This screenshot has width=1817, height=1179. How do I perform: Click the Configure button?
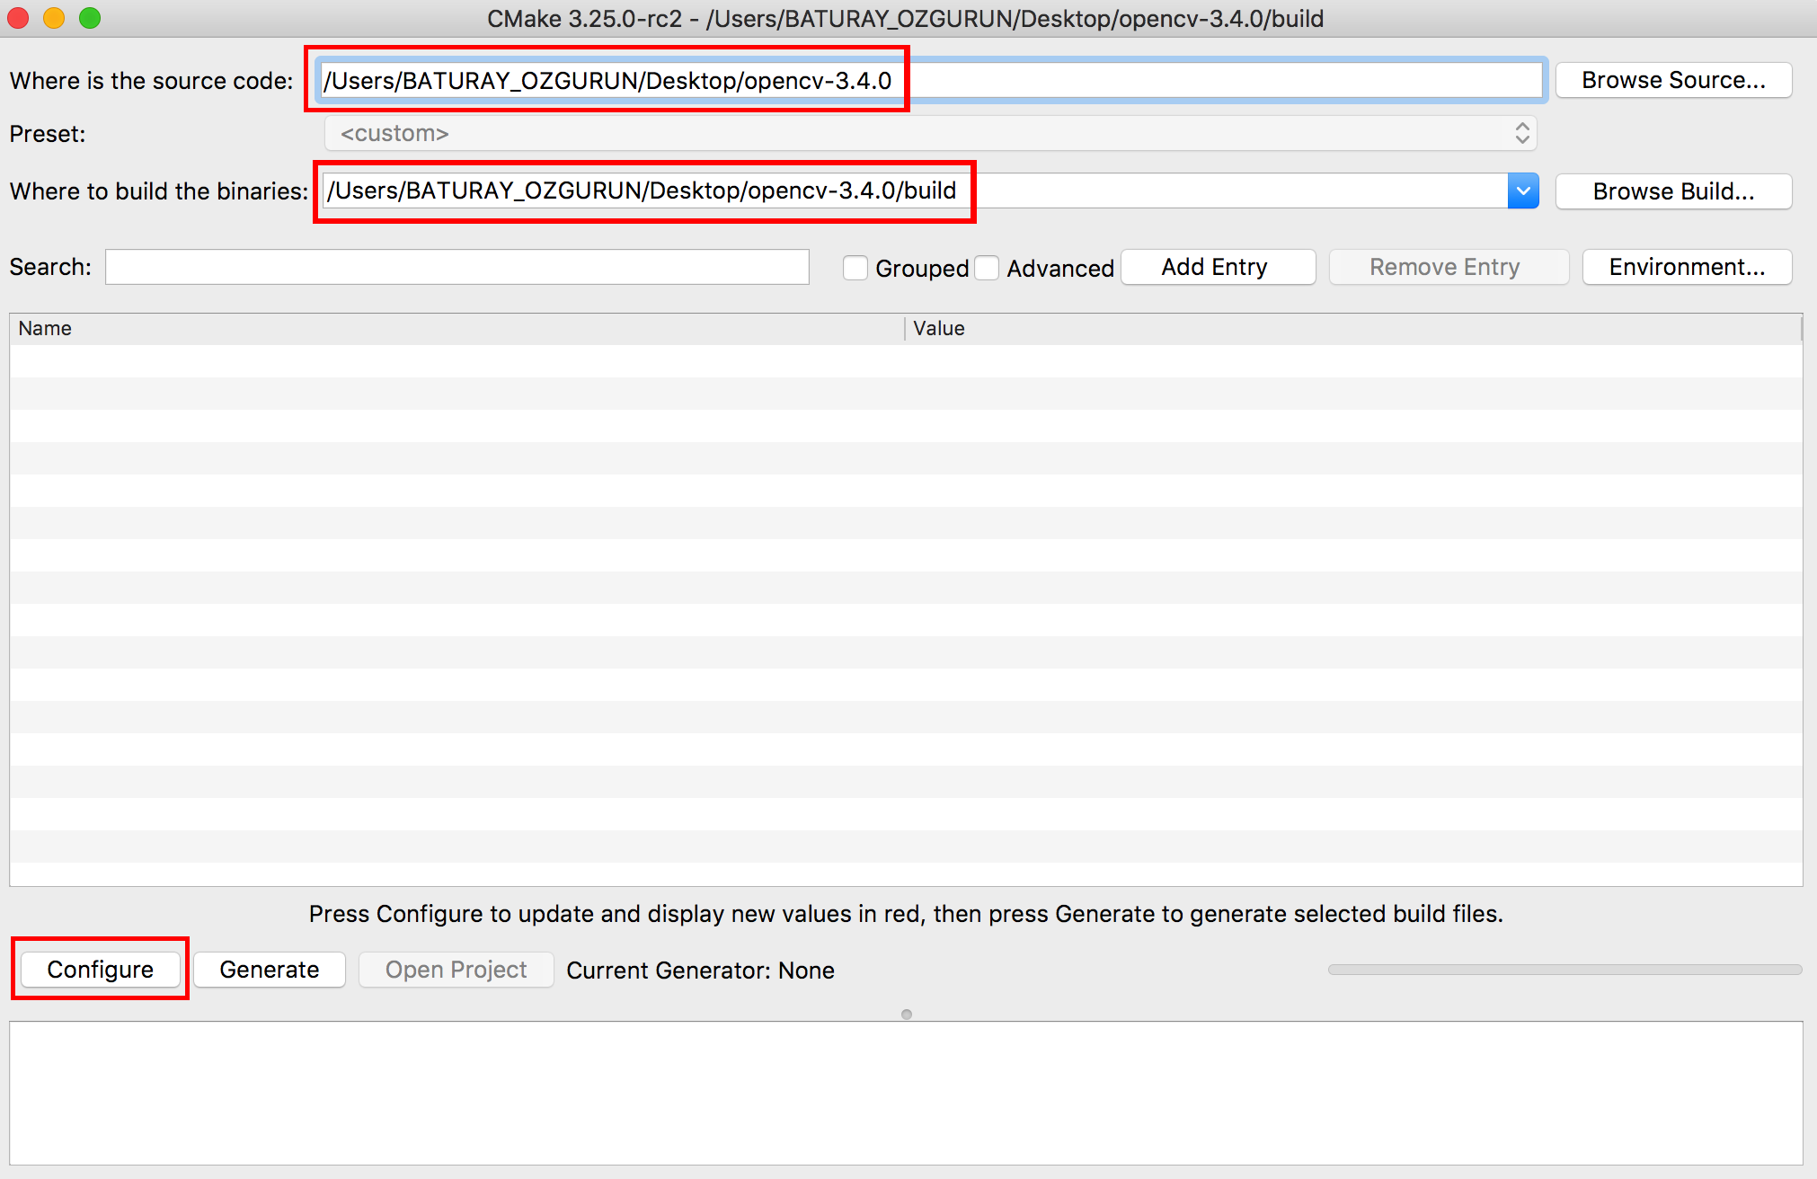click(100, 970)
